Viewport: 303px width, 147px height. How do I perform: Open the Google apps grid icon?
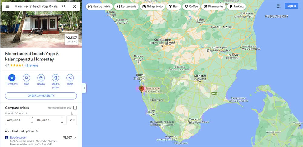[x=279, y=6]
